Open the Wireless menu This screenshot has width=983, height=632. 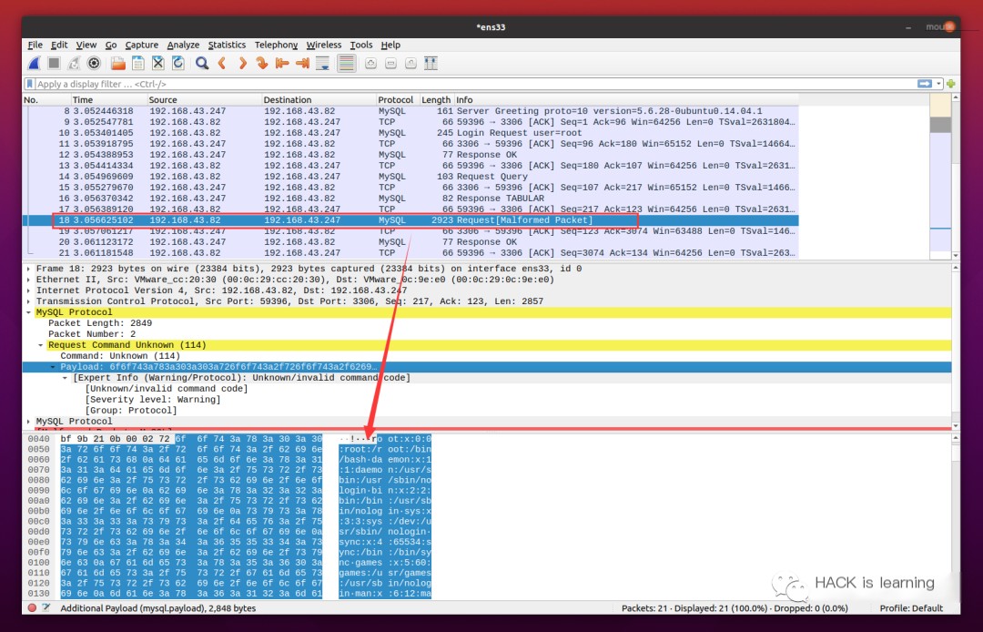323,46
